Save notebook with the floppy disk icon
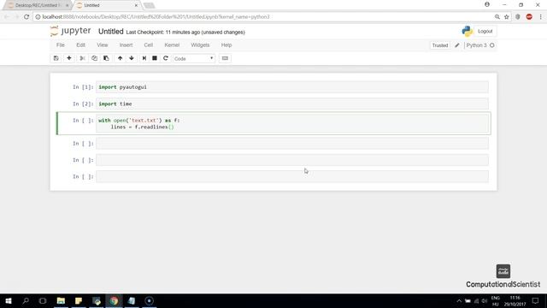The image size is (547, 308). 56,58
